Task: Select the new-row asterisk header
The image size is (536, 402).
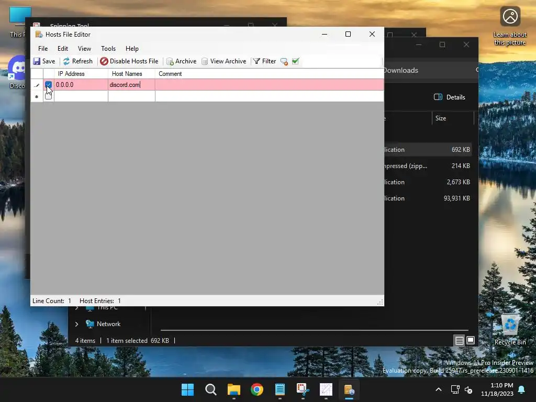Action: pos(37,96)
